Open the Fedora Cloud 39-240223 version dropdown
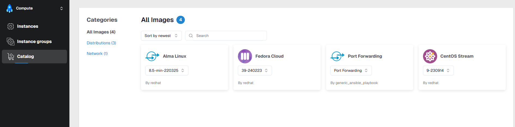Image resolution: width=515 pixels, height=127 pixels. point(255,70)
